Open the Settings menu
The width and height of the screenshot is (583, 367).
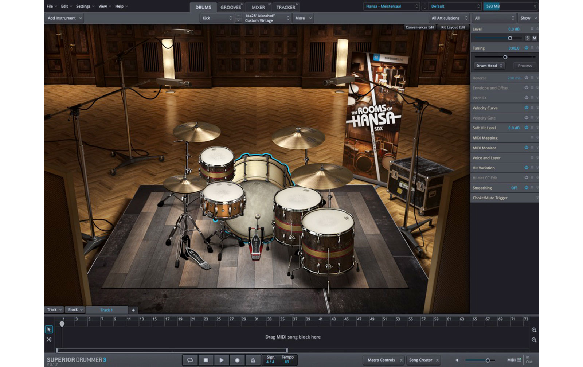pyautogui.click(x=85, y=6)
